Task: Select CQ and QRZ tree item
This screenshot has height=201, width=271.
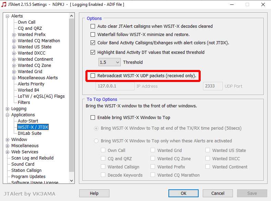Action: pos(30,28)
